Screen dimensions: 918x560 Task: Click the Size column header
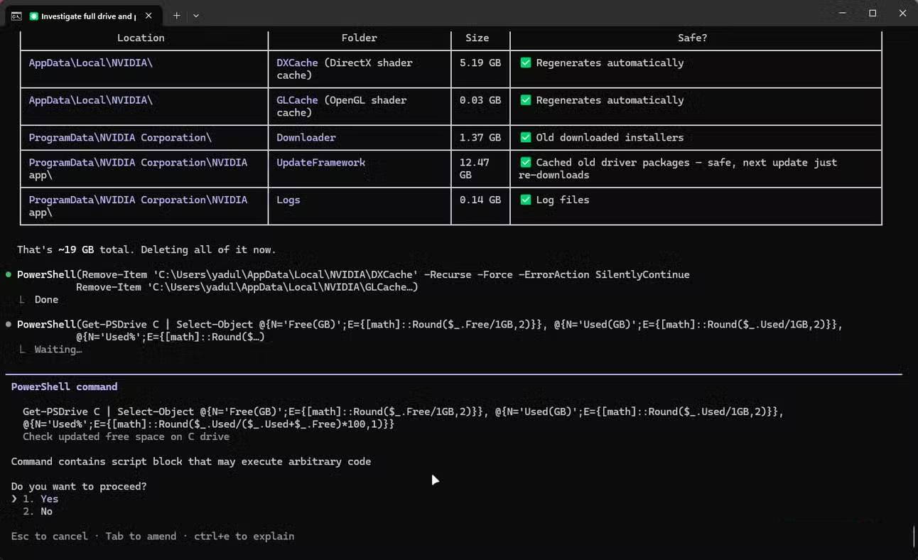(477, 38)
